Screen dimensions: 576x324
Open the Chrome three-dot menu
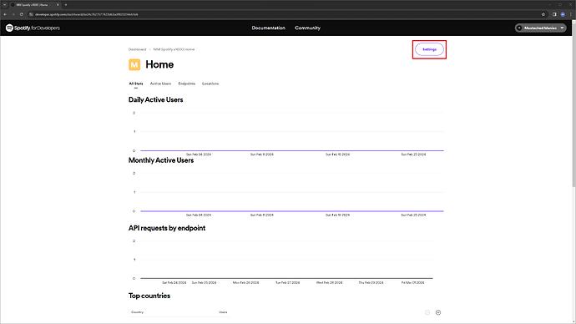pos(570,14)
